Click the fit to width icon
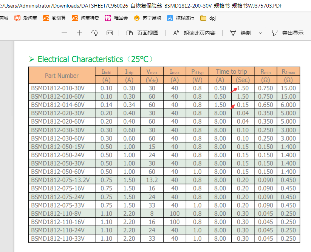The image size is (311, 252). click(x=110, y=33)
